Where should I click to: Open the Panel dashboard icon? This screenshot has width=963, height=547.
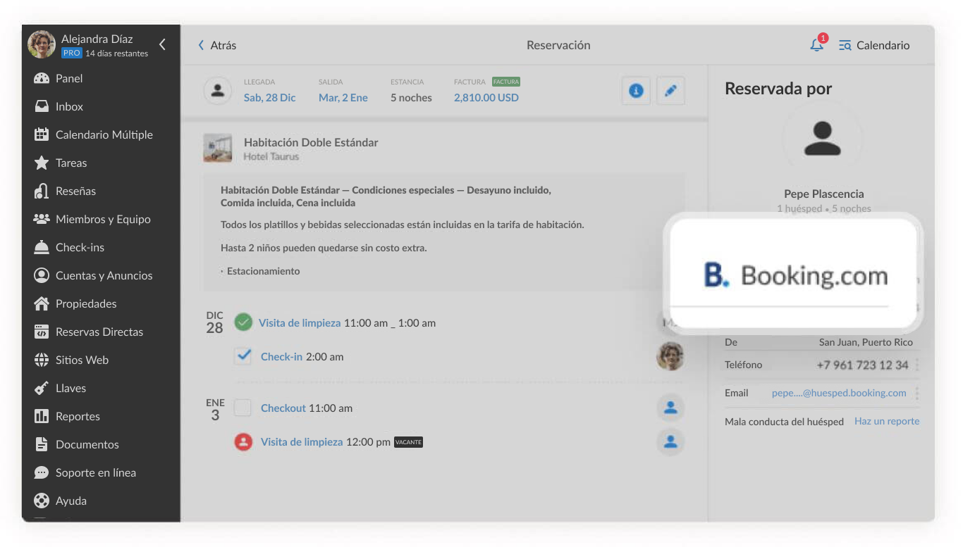[42, 78]
